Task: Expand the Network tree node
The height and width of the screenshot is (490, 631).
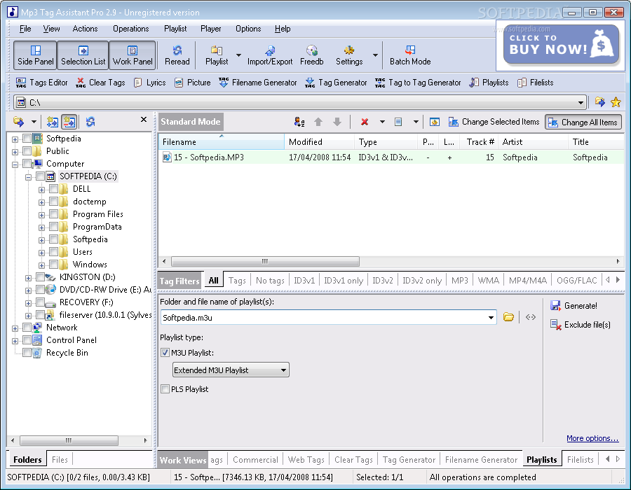Action: pos(15,328)
